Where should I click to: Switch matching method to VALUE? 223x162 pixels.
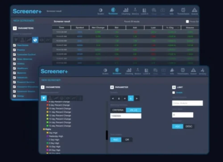[x=133, y=110]
